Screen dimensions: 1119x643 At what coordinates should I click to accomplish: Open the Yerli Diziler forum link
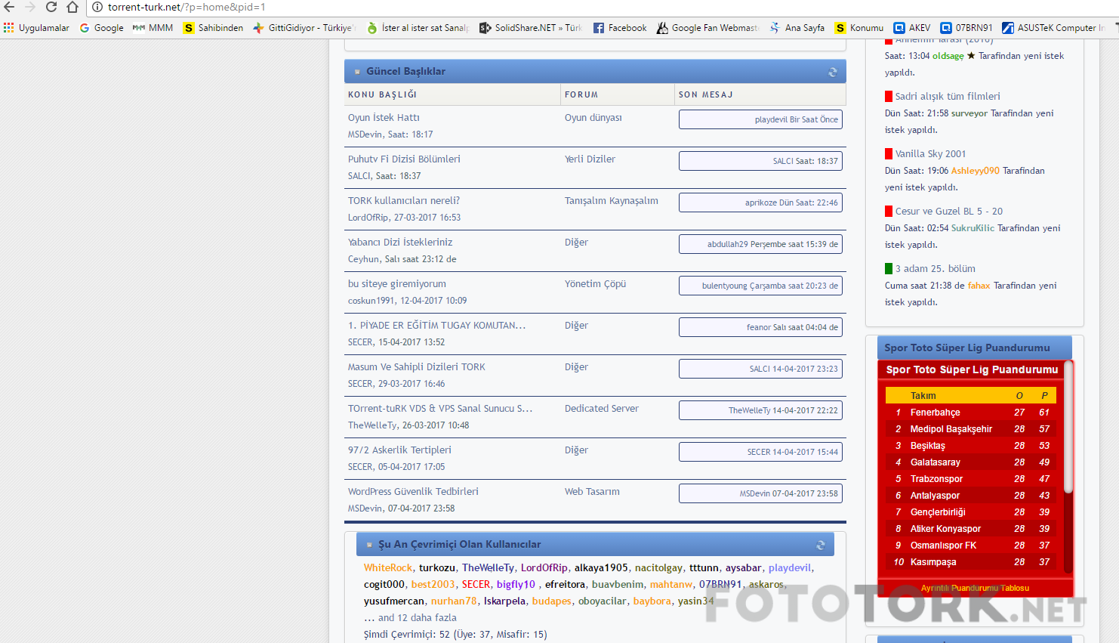pyautogui.click(x=590, y=159)
